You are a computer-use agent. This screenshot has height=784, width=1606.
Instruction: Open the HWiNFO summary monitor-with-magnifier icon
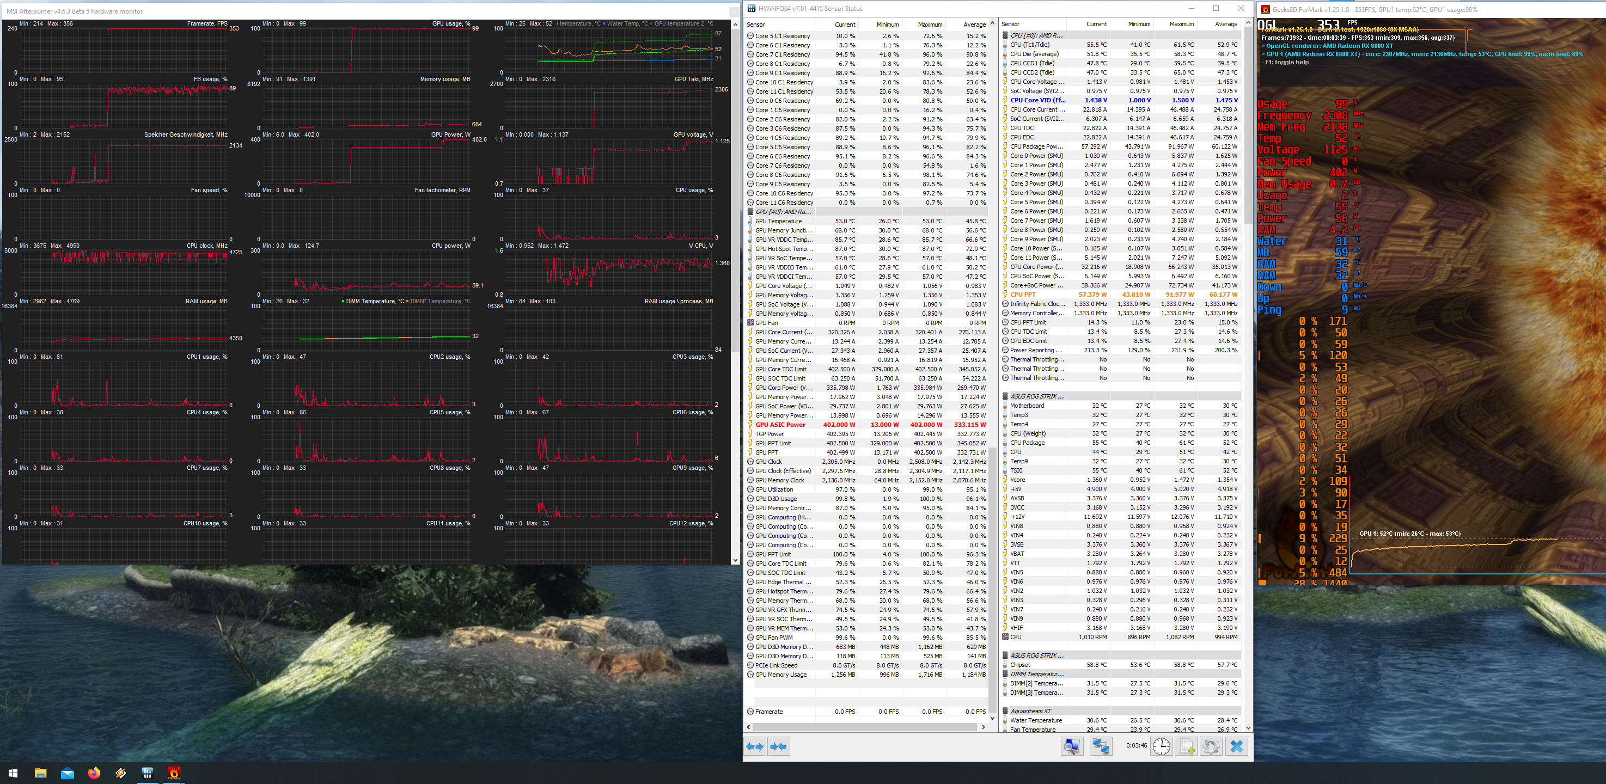pyautogui.click(x=1072, y=746)
